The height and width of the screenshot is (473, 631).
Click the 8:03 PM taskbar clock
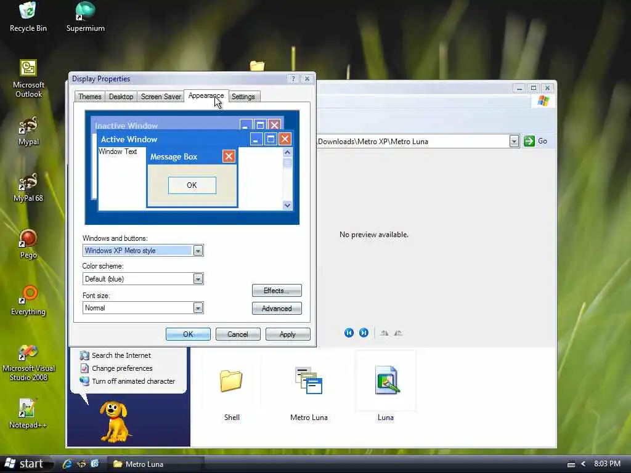(607, 464)
